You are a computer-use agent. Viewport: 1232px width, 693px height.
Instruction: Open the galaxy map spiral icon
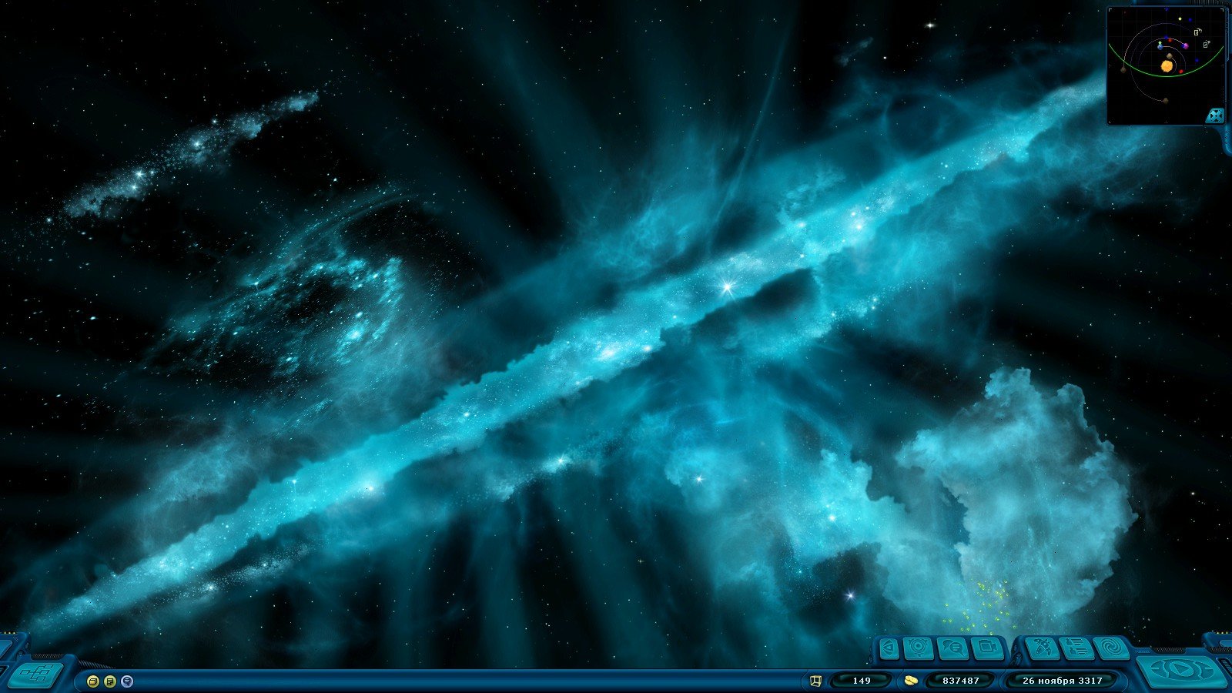point(1110,648)
